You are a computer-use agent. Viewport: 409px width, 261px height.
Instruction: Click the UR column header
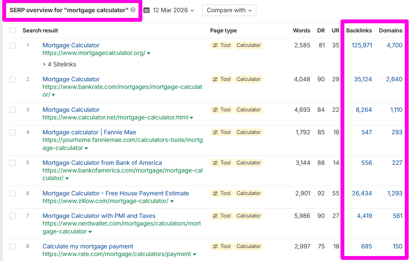[x=336, y=31]
